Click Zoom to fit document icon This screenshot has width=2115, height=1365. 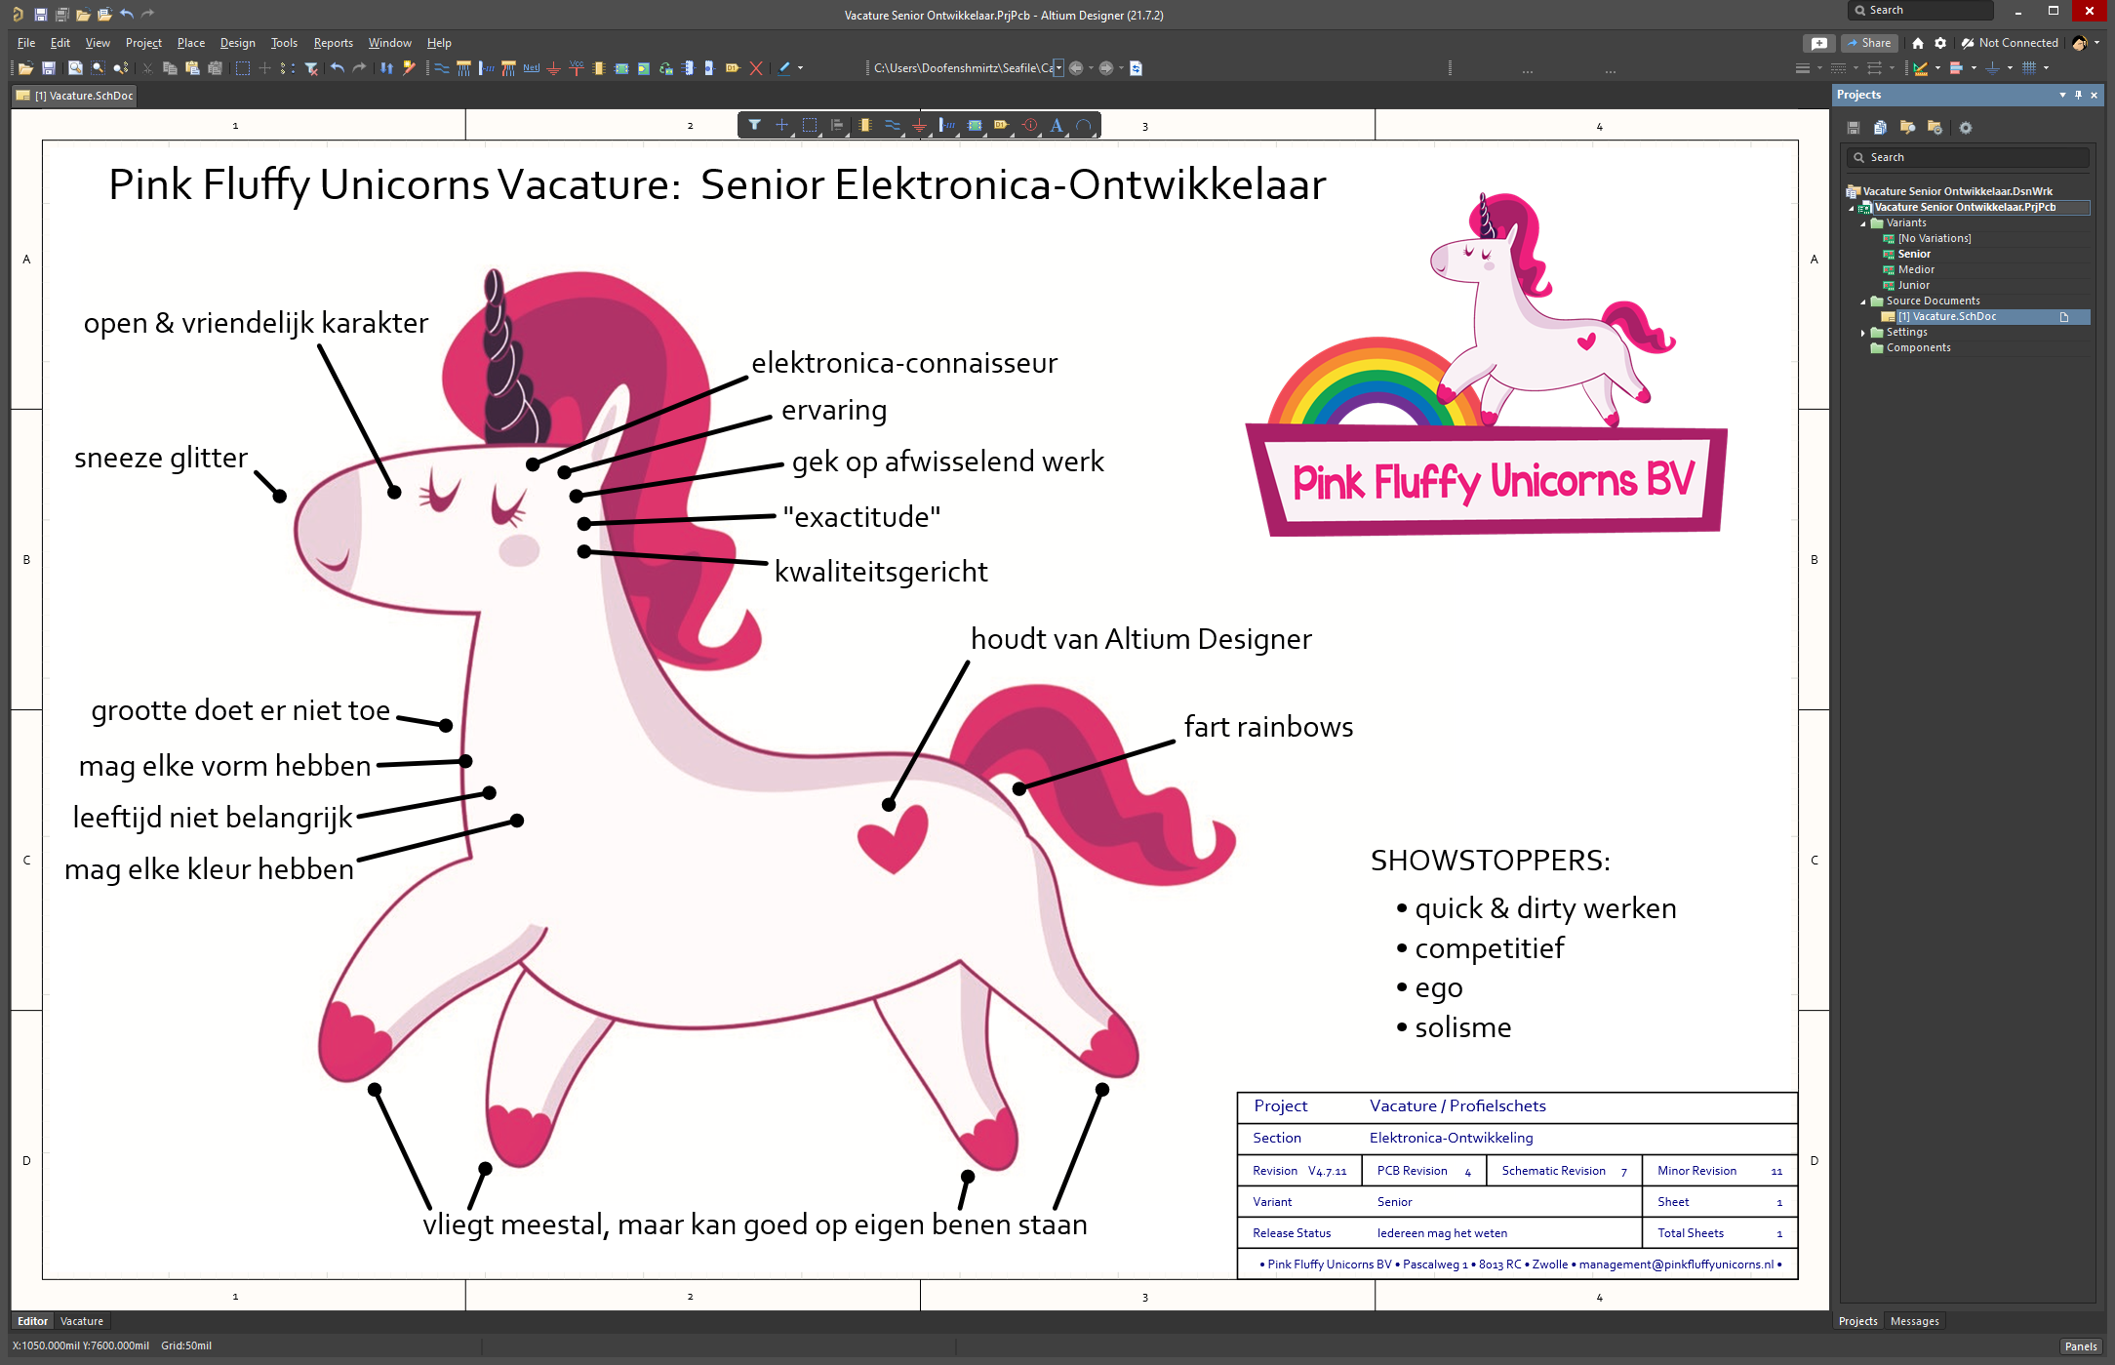[75, 68]
